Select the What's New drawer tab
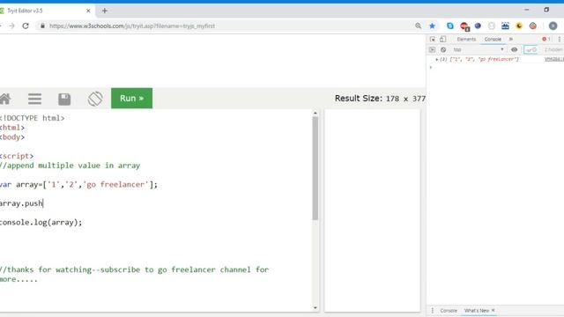The height and width of the screenshot is (317, 564). [476, 311]
